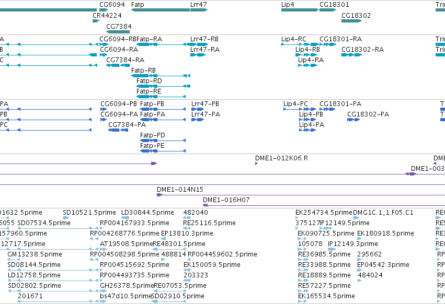Viewport: 445px width, 304px height.
Task: Select the 484024 feature label
Action: point(370,275)
